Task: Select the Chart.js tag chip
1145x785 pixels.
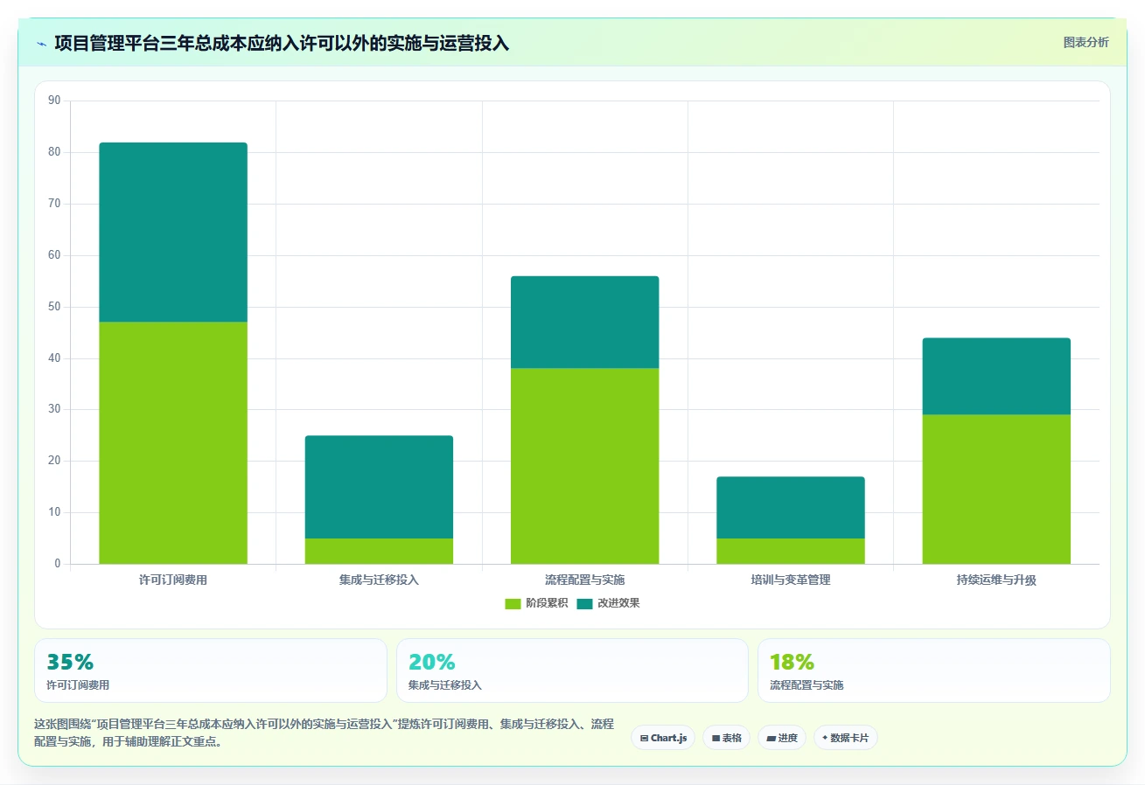Action: 663,738
